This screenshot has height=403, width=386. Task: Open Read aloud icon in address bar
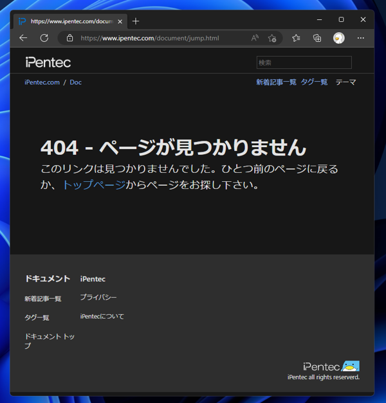(255, 38)
